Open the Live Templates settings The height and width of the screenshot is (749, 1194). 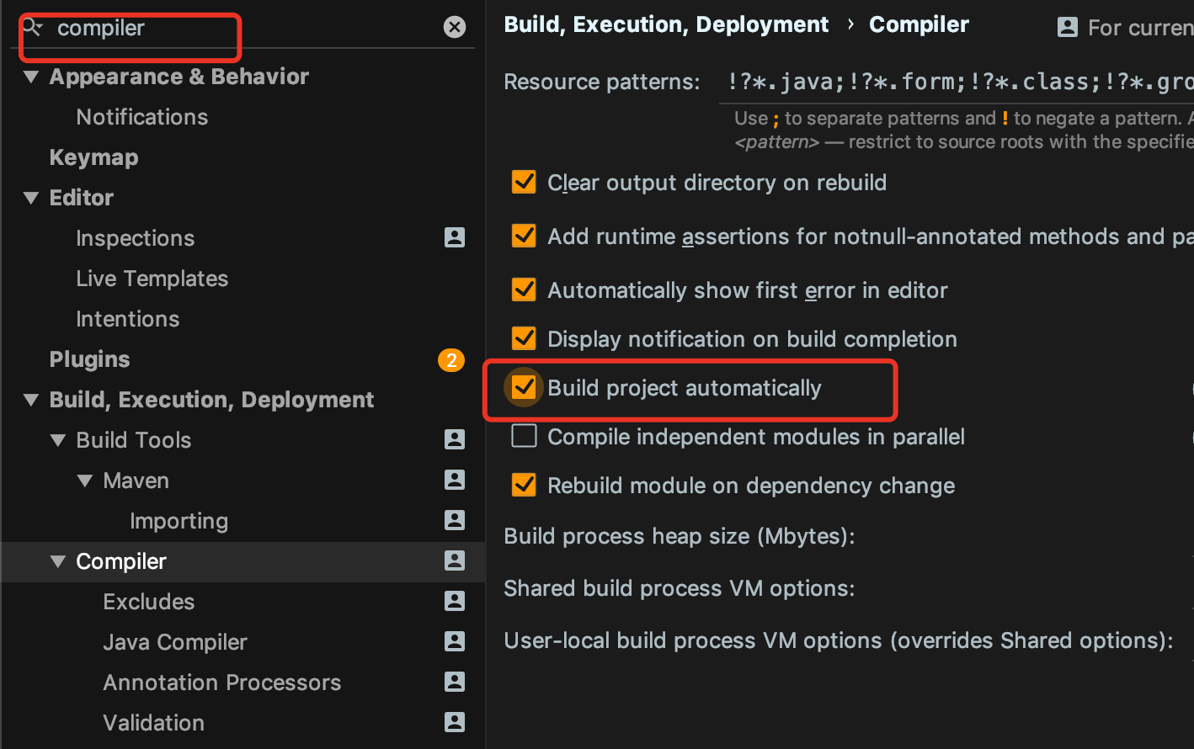pyautogui.click(x=152, y=279)
